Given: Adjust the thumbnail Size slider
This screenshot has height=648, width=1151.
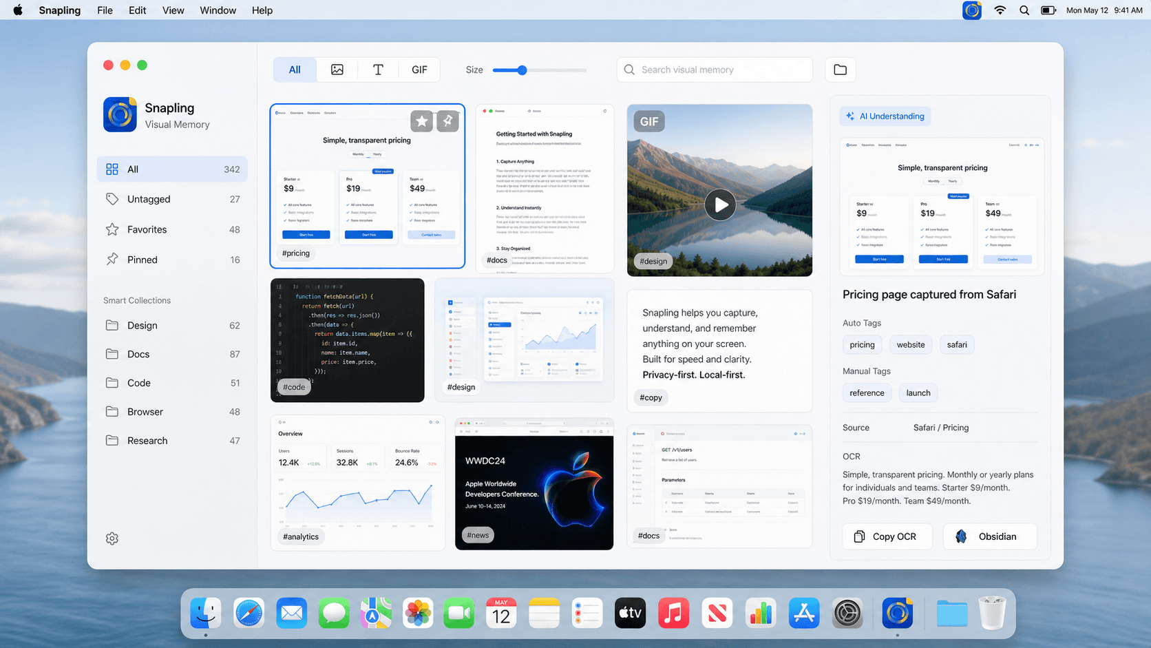Looking at the screenshot, I should point(522,70).
